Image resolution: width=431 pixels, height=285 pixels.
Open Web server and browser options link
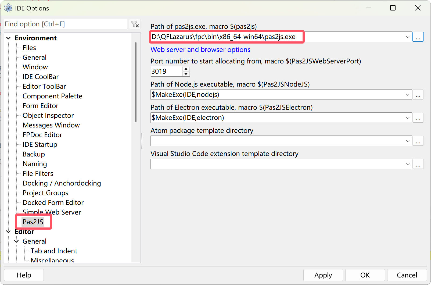(200, 50)
